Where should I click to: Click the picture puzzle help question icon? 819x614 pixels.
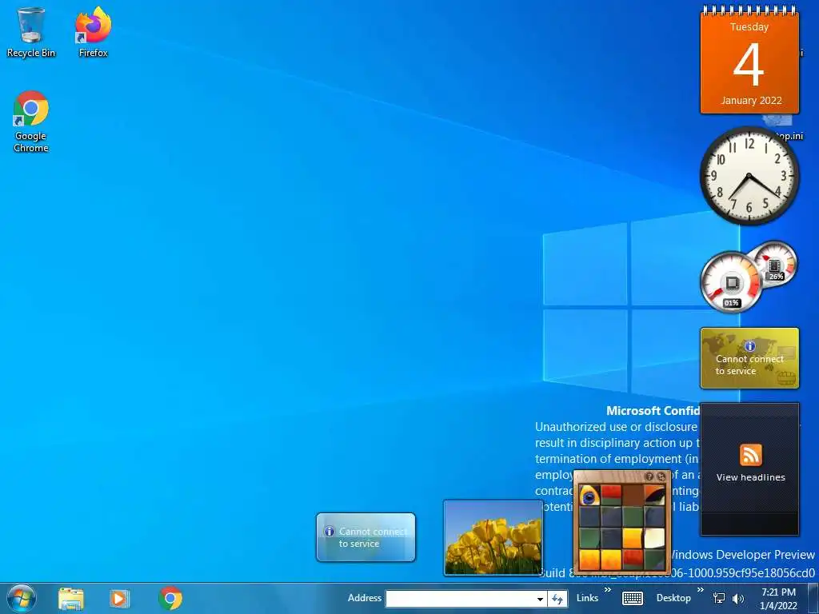(x=649, y=476)
